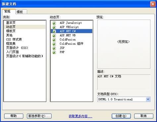Click the ColdFusion 组件 document icon

point(54,44)
